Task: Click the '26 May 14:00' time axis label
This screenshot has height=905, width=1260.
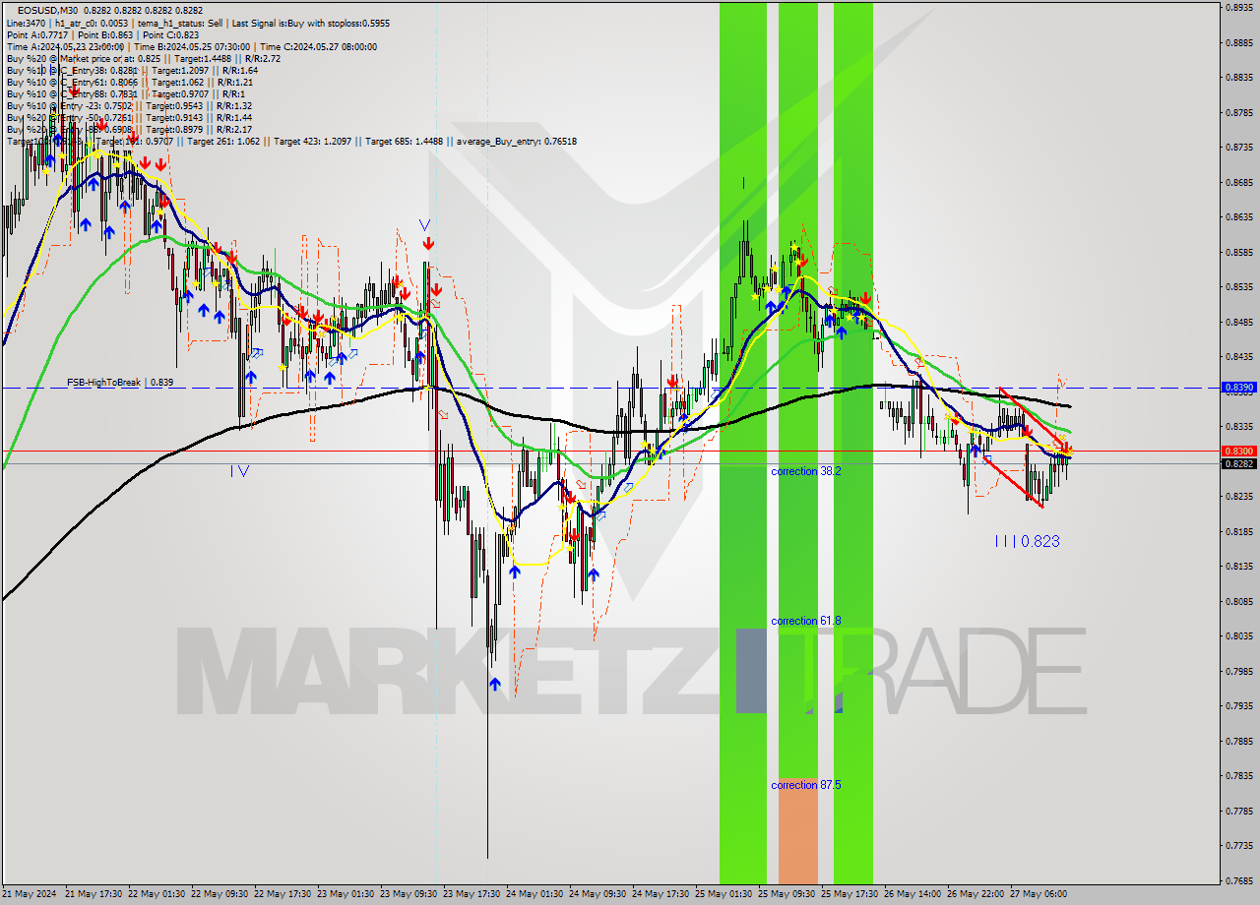Action: [x=913, y=894]
